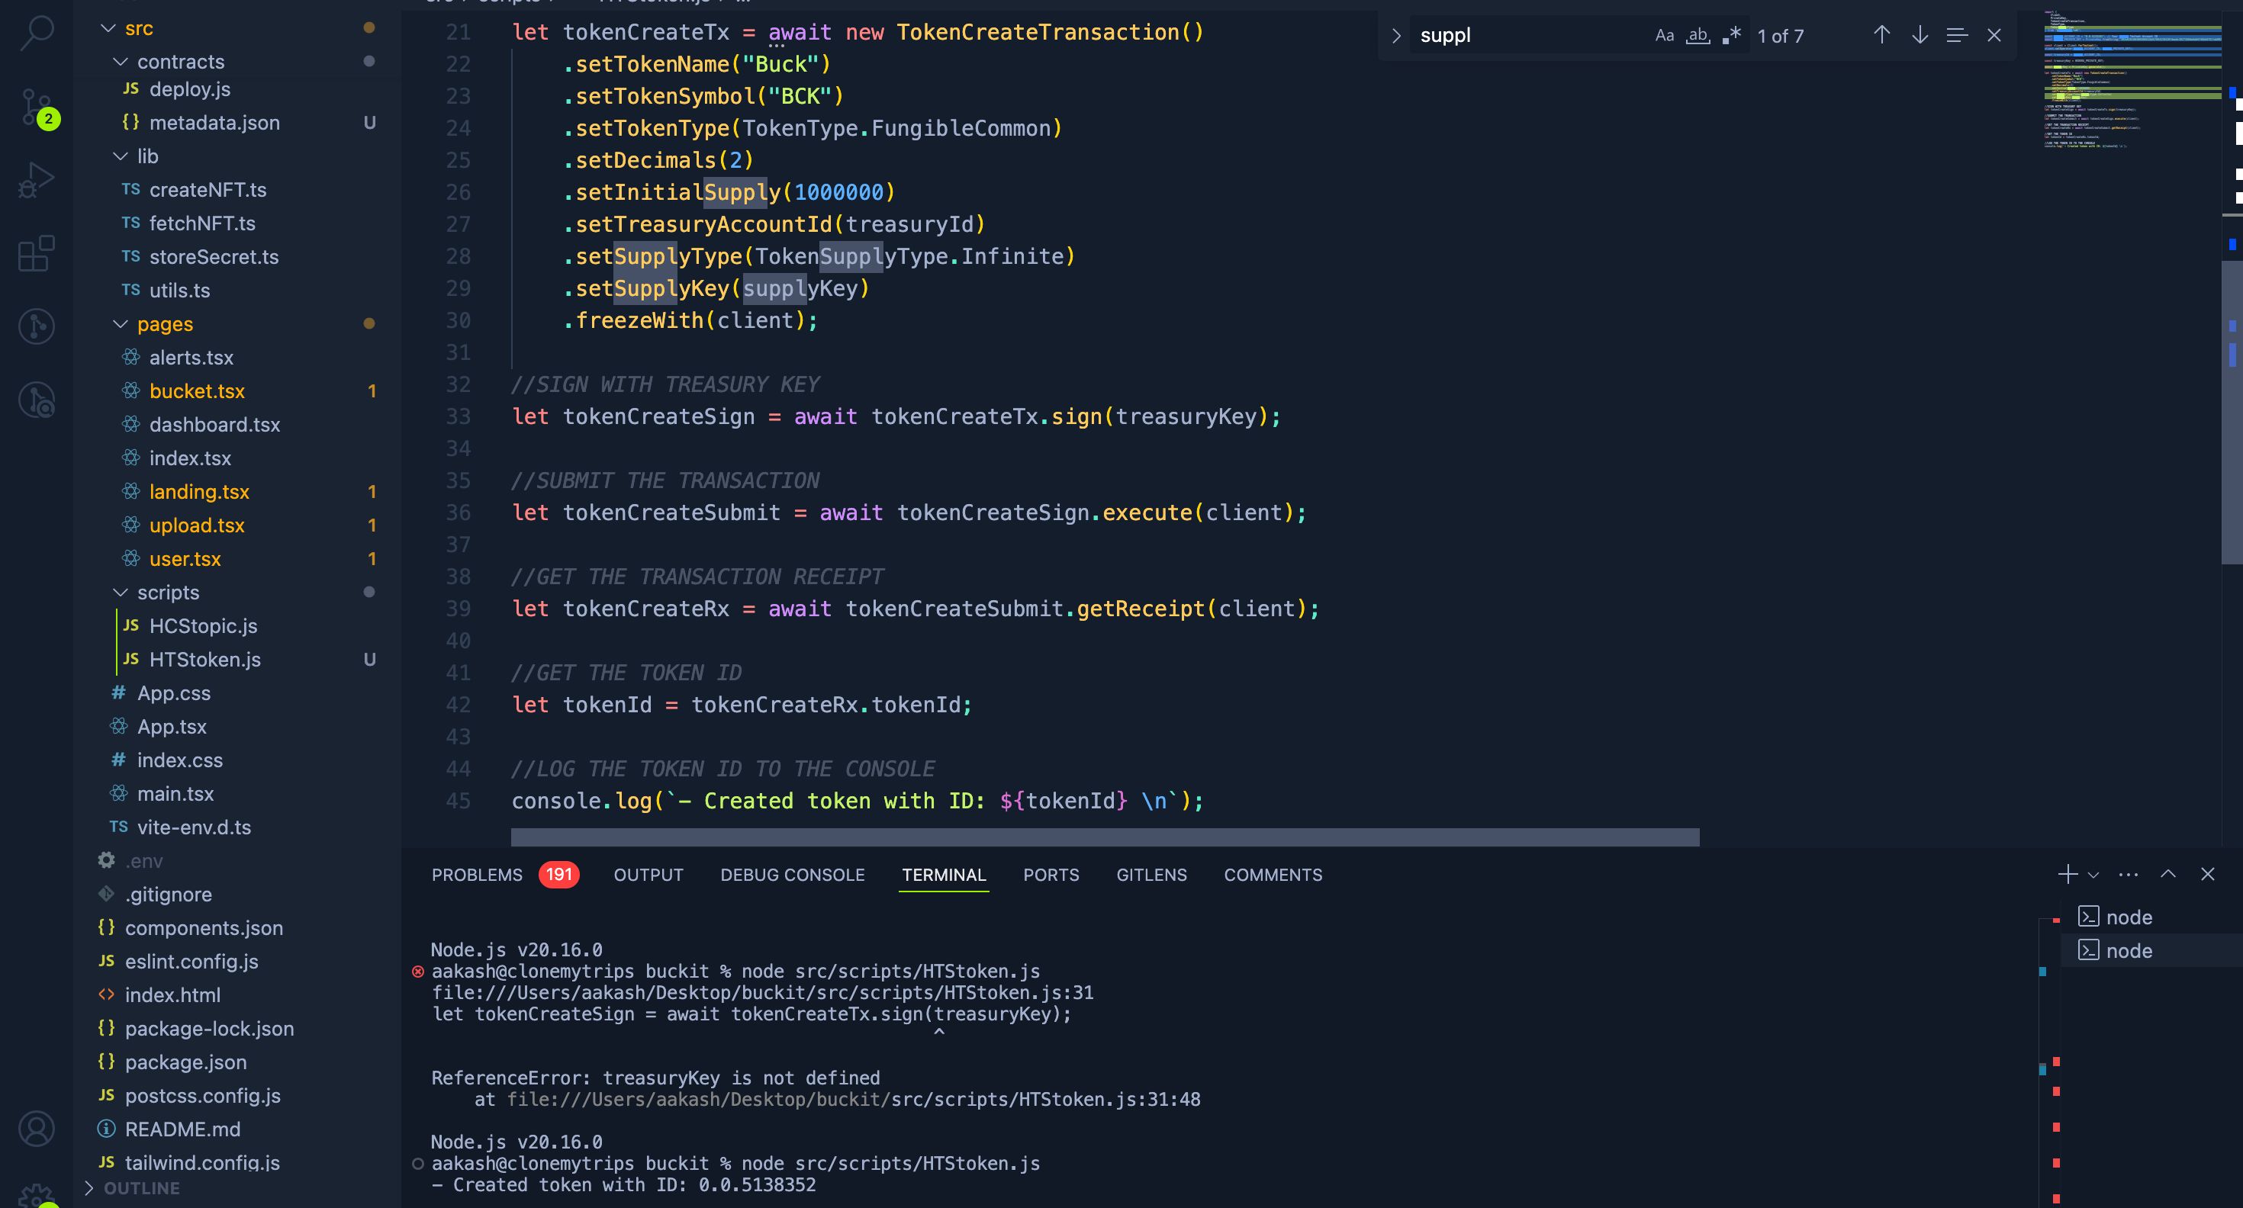Click the 191 problems count badge

558,875
